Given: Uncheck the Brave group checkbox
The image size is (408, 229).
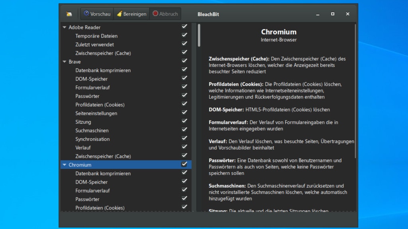Looking at the screenshot, I should tap(184, 61).
